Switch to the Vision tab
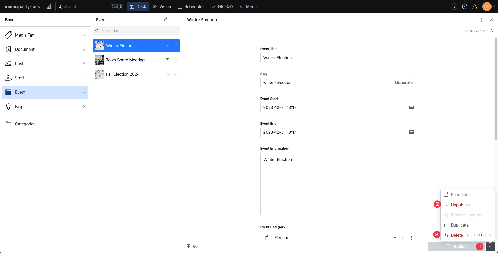Image resolution: width=498 pixels, height=253 pixels. click(162, 6)
